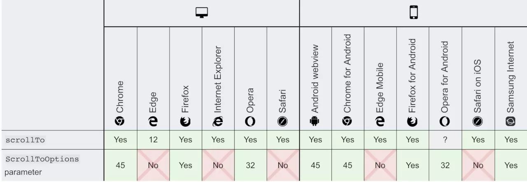Screen dimensions: 527x182
Task: Select the scrollTo feature row label
Action: pos(26,140)
